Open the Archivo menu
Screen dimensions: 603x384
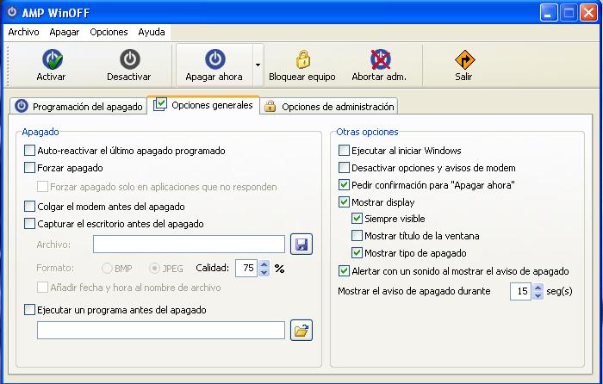tap(23, 32)
